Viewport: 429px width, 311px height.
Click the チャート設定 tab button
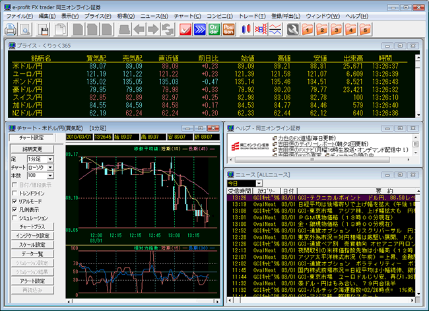pos(32,138)
